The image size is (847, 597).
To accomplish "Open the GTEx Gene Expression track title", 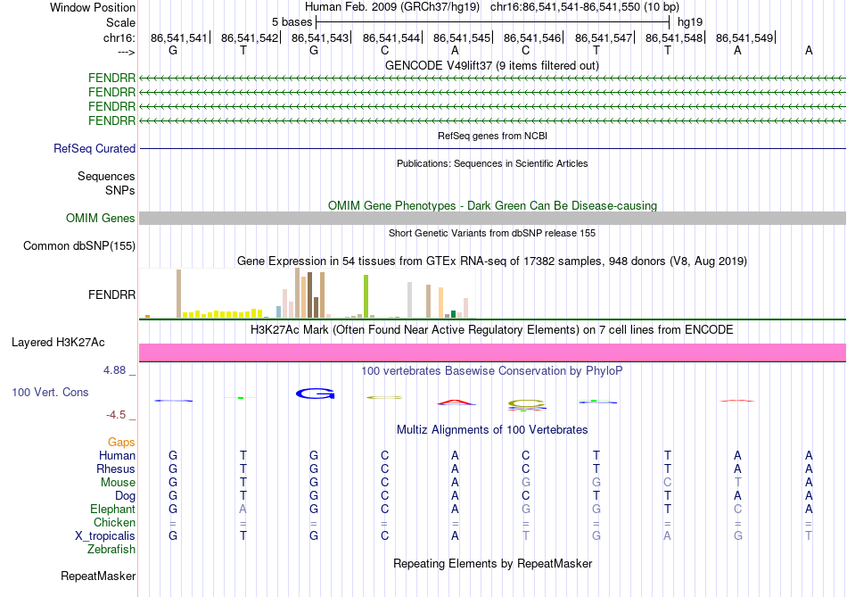I will tap(492, 261).
